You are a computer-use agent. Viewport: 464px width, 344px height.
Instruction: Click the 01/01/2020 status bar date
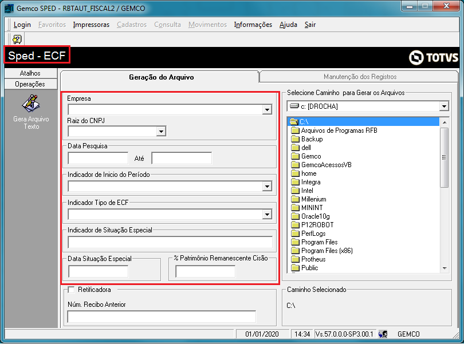pyautogui.click(x=262, y=334)
